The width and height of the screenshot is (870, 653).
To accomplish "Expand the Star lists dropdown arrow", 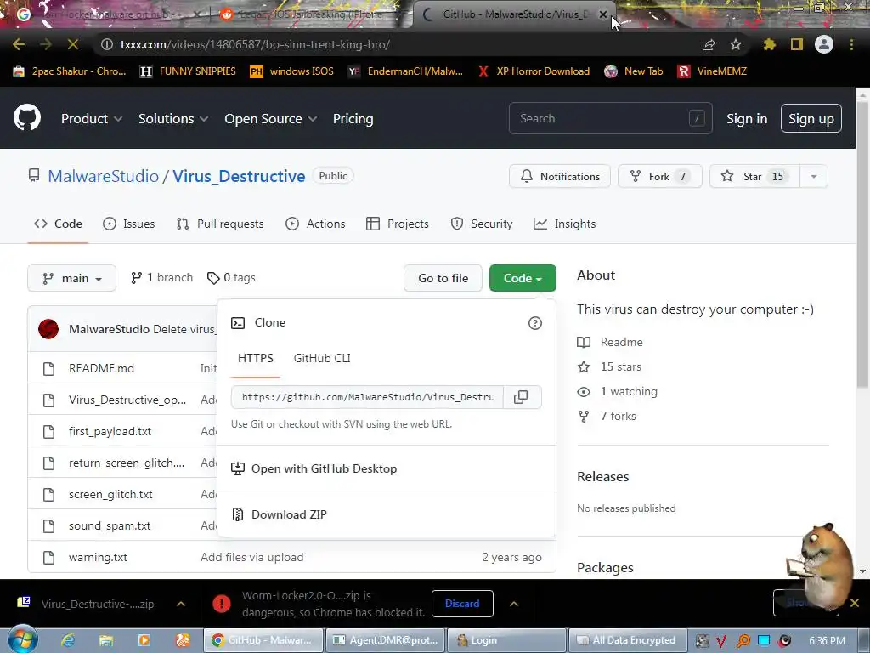I will 813,176.
